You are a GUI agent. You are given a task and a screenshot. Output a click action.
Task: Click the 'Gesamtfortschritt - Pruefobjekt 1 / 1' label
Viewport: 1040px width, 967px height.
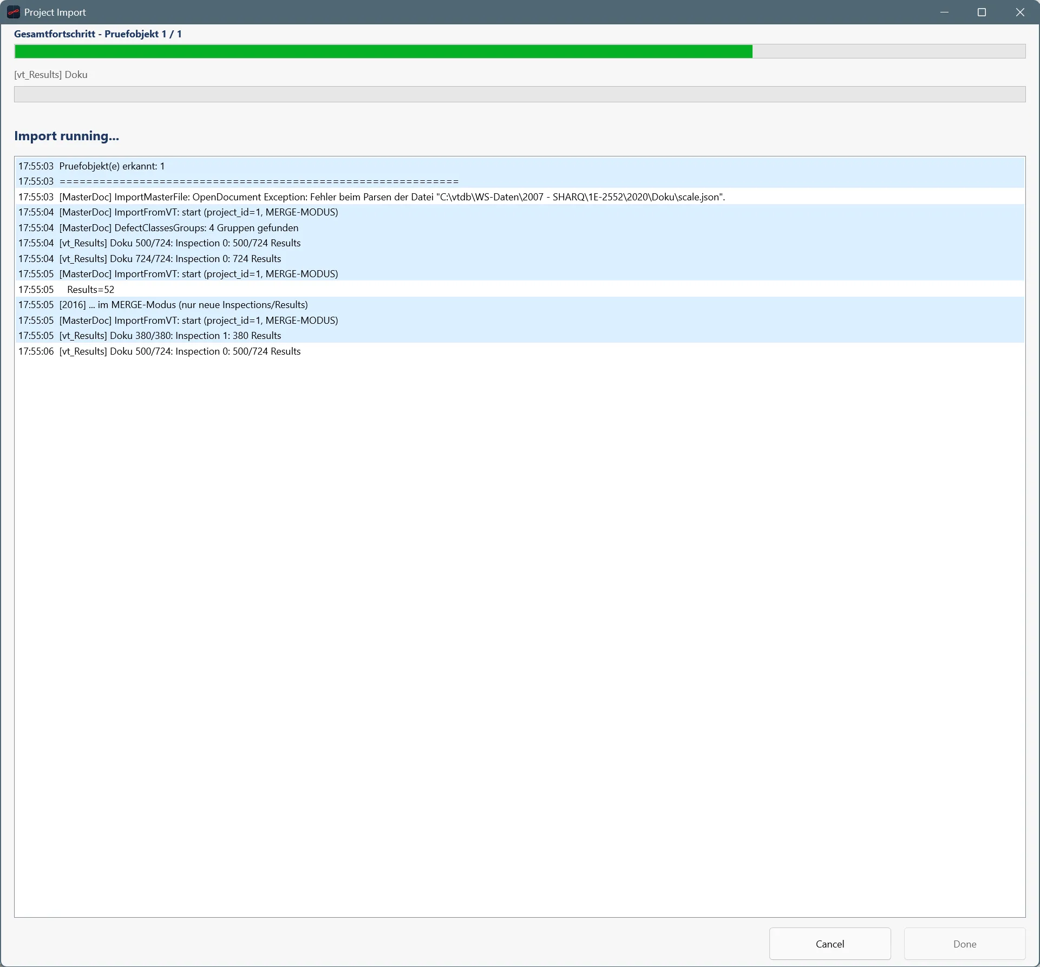tap(98, 34)
